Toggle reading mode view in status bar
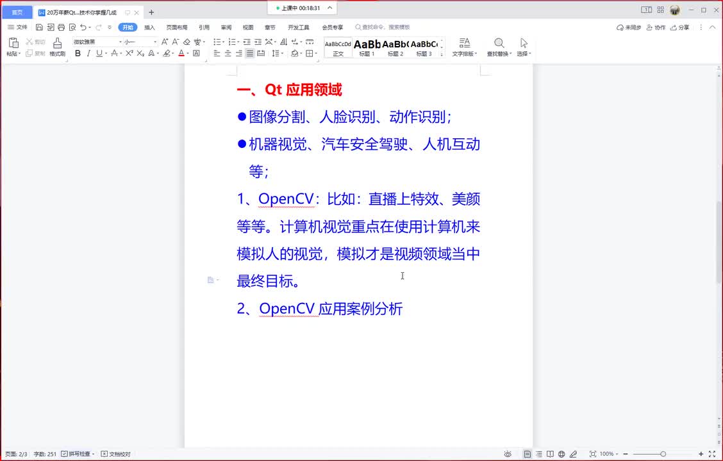The height and width of the screenshot is (461, 723). tap(550, 454)
